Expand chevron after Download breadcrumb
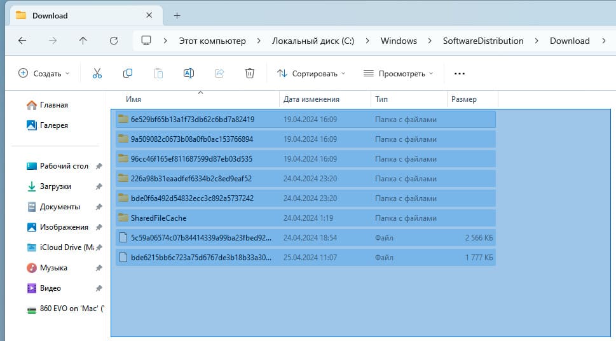This screenshot has height=341, width=616. pos(604,41)
